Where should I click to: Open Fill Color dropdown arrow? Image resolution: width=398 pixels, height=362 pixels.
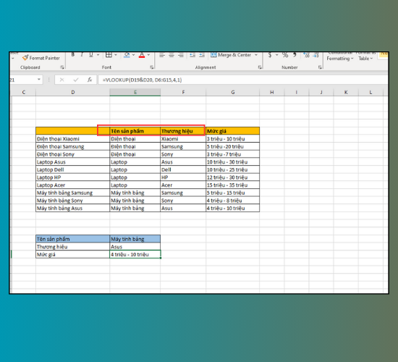[134, 55]
